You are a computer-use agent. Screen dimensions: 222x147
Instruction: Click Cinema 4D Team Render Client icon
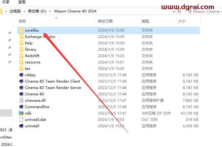point(21,81)
